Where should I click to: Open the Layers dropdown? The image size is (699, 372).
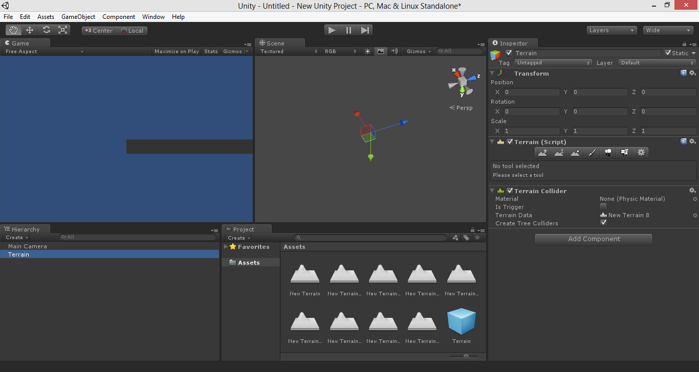(612, 30)
